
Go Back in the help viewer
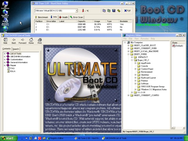(x=14, y=41)
